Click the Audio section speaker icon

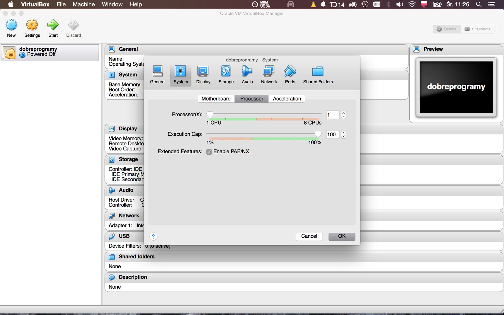pyautogui.click(x=112, y=190)
